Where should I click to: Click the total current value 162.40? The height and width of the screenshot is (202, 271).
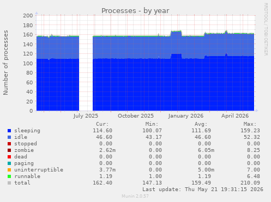pos(103,183)
